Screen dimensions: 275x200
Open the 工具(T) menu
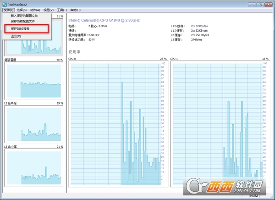point(62,10)
